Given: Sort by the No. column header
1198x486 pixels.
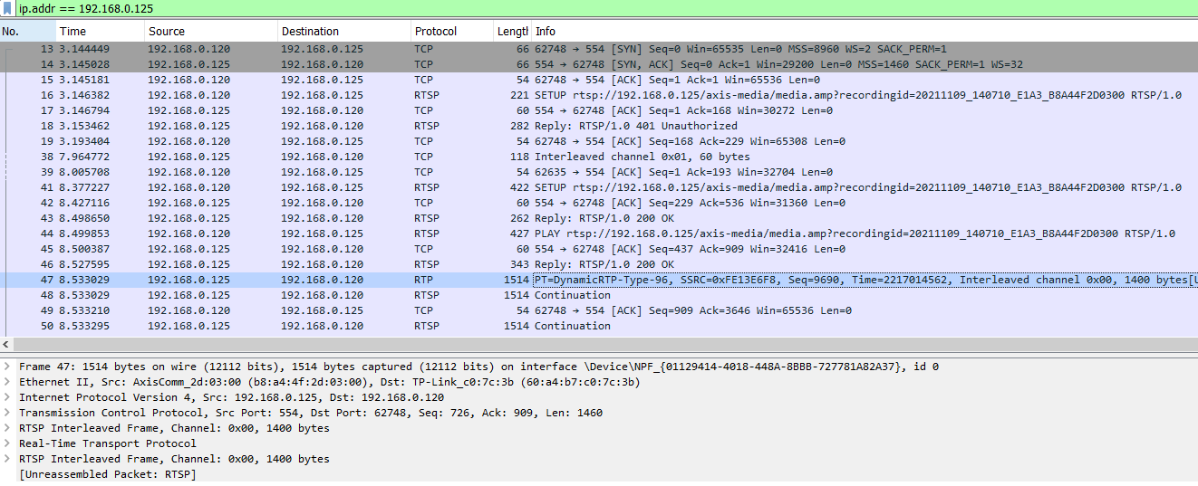Looking at the screenshot, I should pos(27,31).
